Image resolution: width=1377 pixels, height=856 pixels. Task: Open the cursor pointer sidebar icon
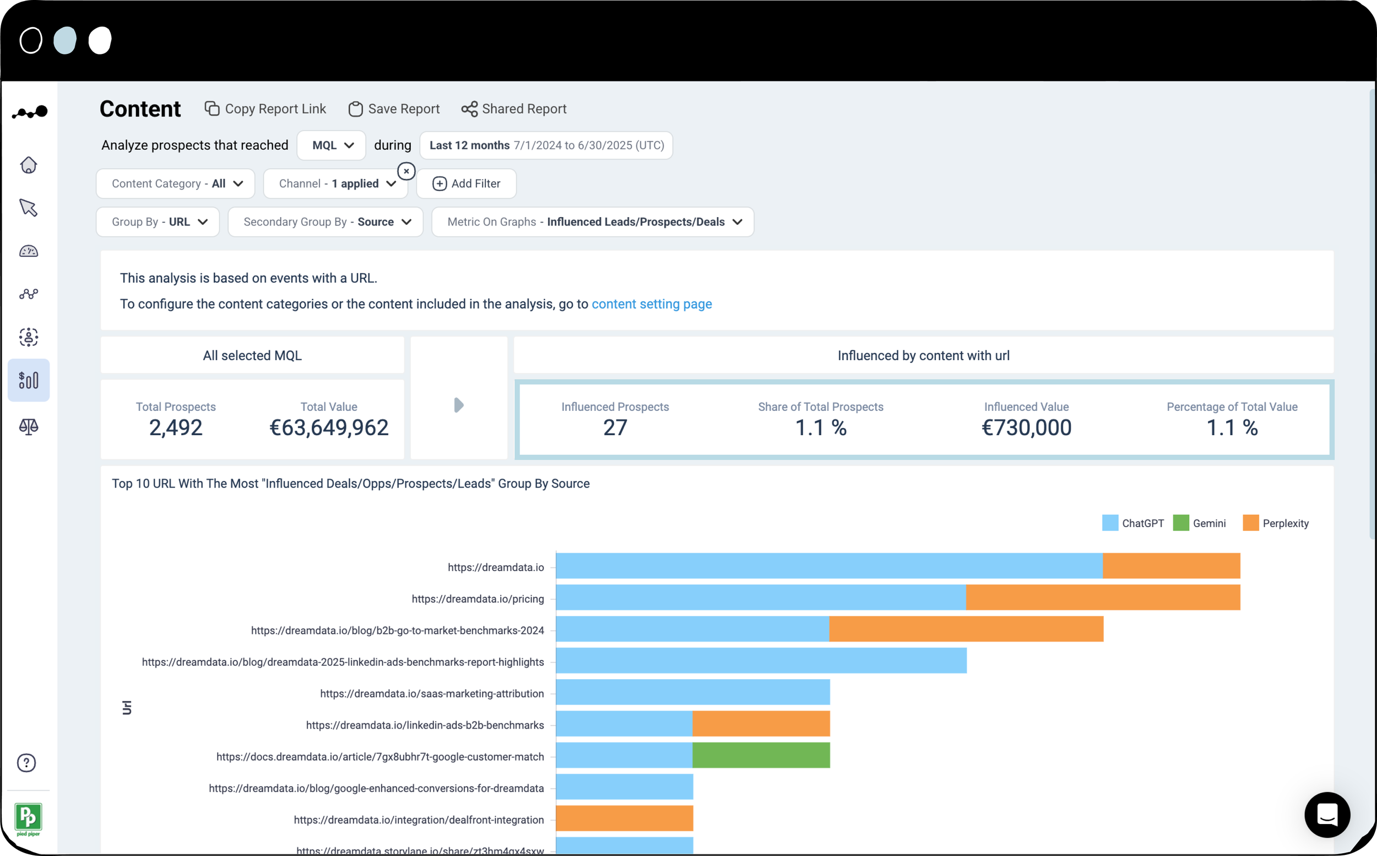(x=28, y=208)
